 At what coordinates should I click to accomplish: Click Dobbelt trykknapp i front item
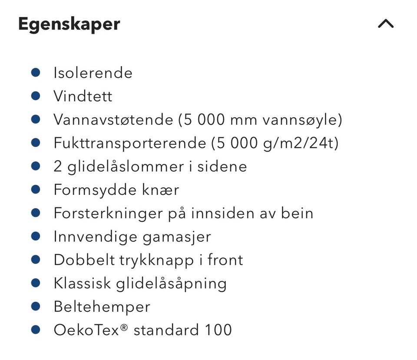pyautogui.click(x=148, y=260)
